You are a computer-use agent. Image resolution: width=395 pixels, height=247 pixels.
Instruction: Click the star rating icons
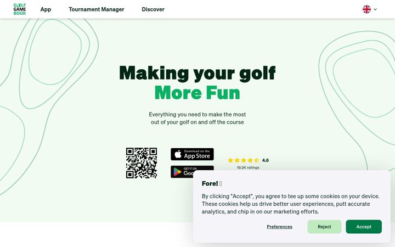click(x=244, y=160)
